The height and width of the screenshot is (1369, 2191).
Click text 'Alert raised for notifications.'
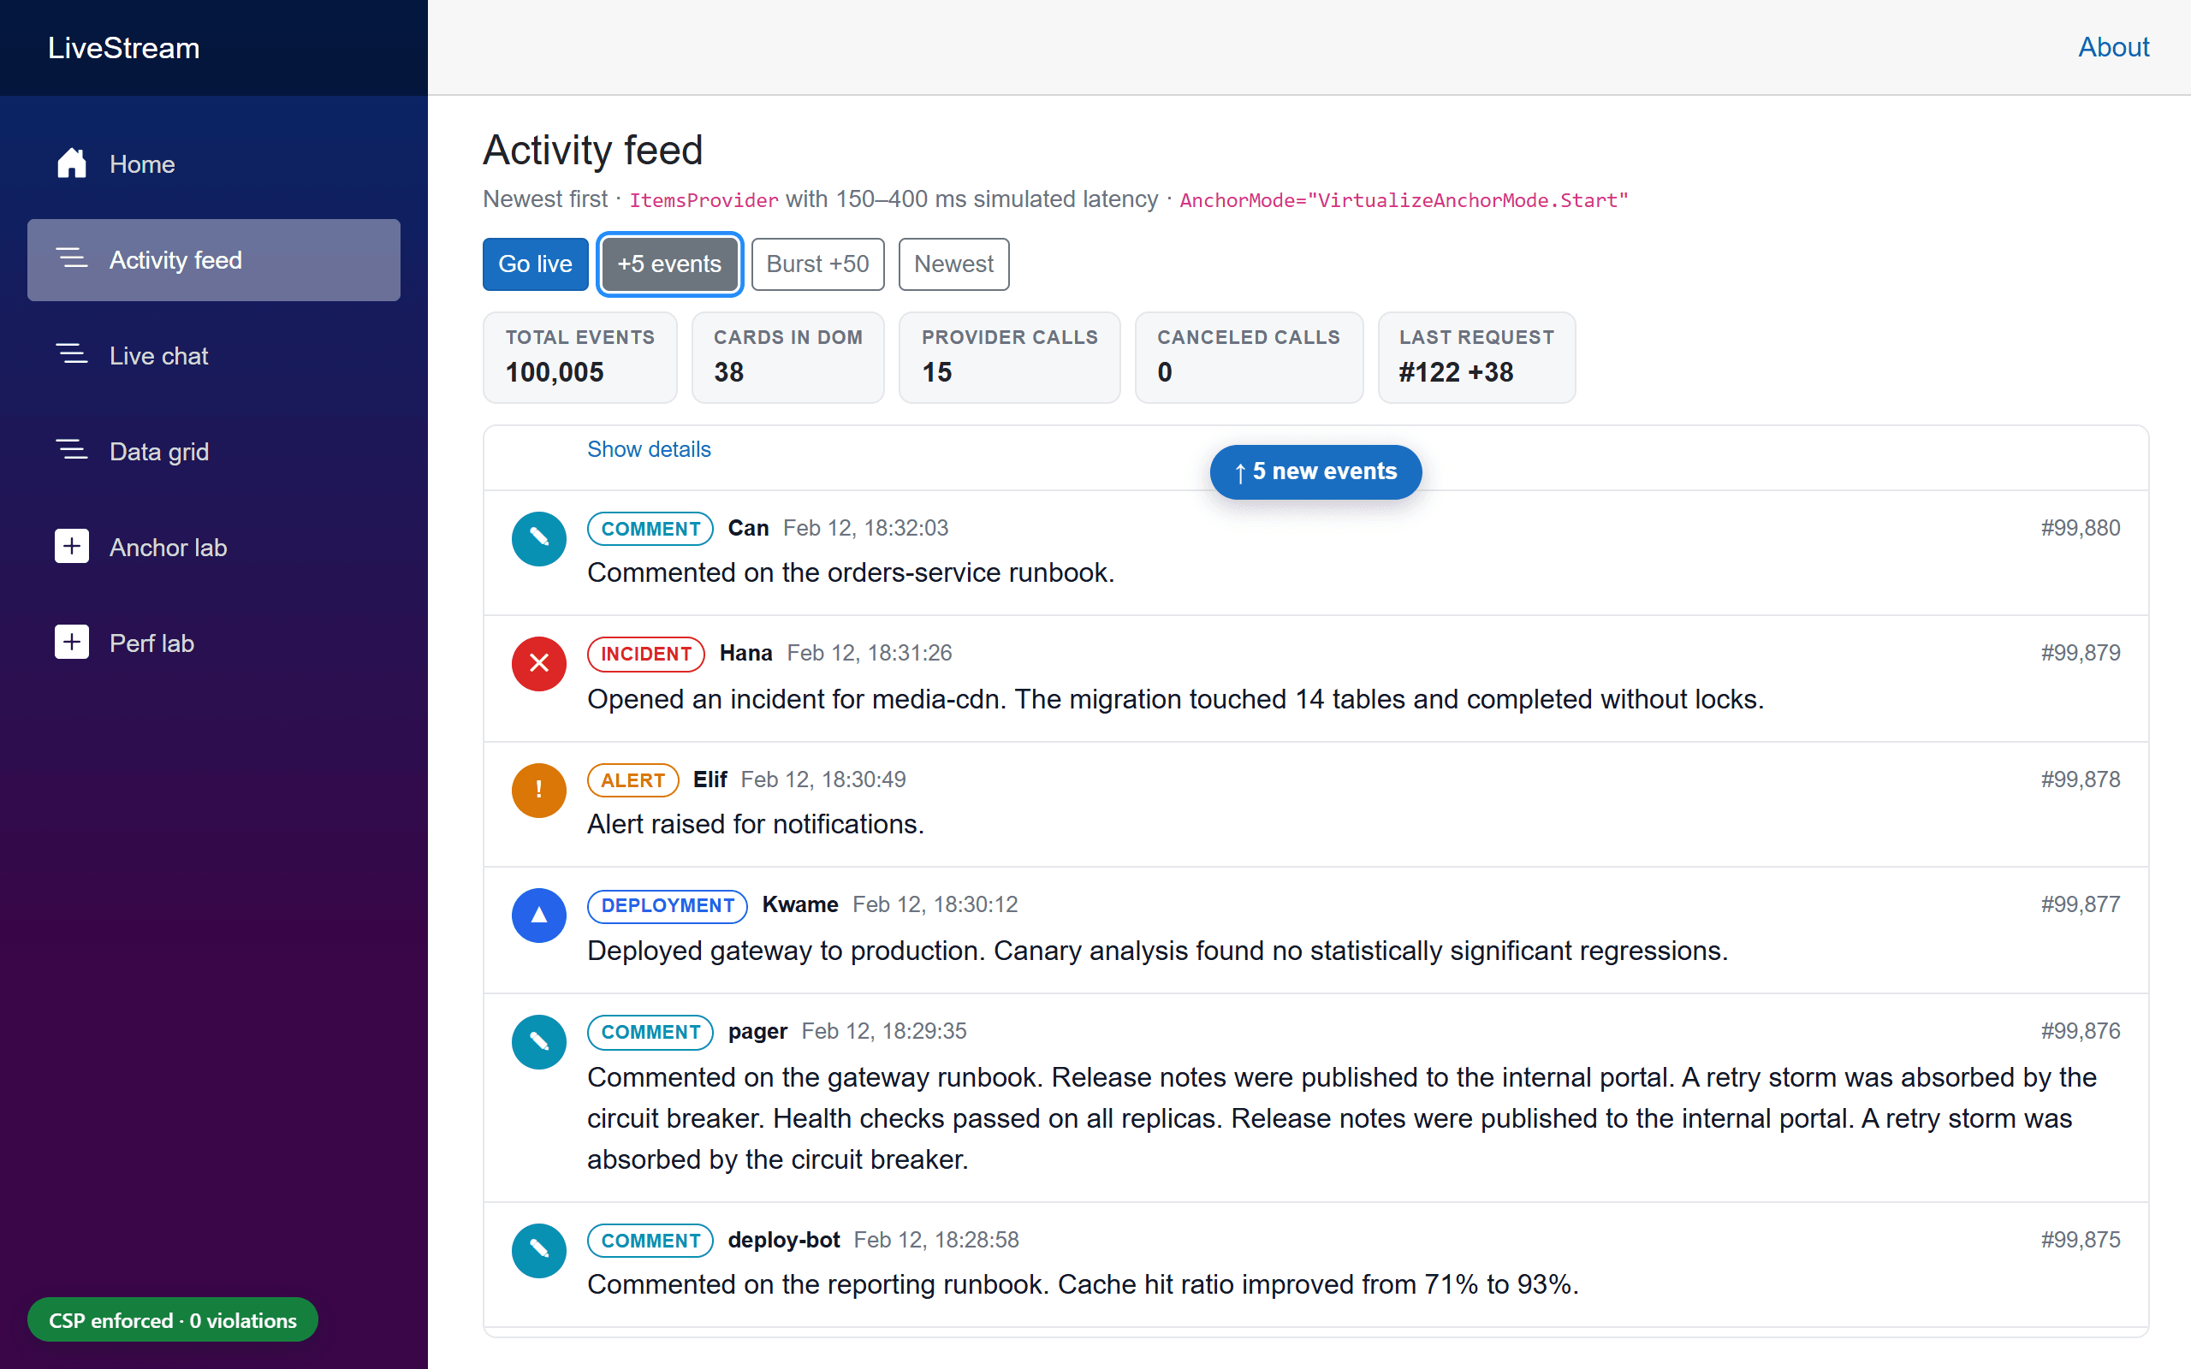(x=756, y=824)
